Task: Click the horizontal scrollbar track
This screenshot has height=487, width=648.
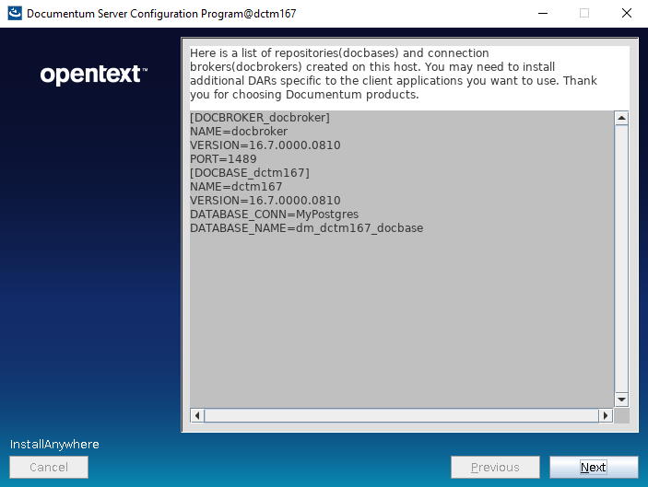Action: [401, 415]
